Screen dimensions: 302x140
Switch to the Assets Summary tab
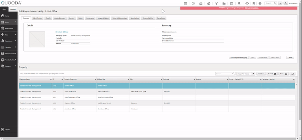click(60, 18)
